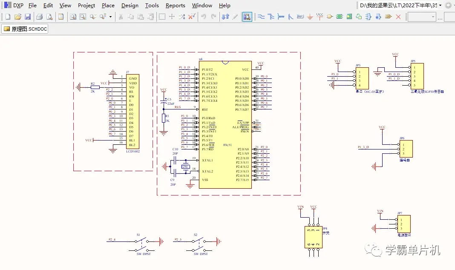The image size is (455, 270).
Task: Open an existing document via folder icon
Action: coord(18,17)
